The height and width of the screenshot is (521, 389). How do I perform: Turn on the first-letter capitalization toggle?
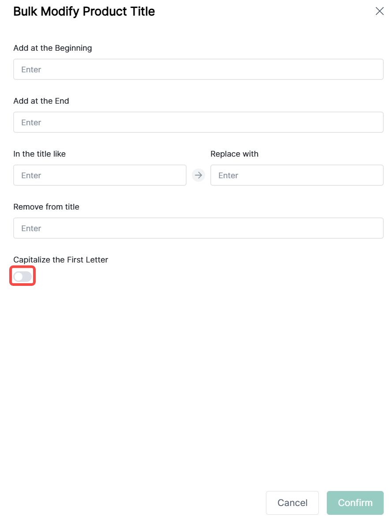(x=22, y=277)
